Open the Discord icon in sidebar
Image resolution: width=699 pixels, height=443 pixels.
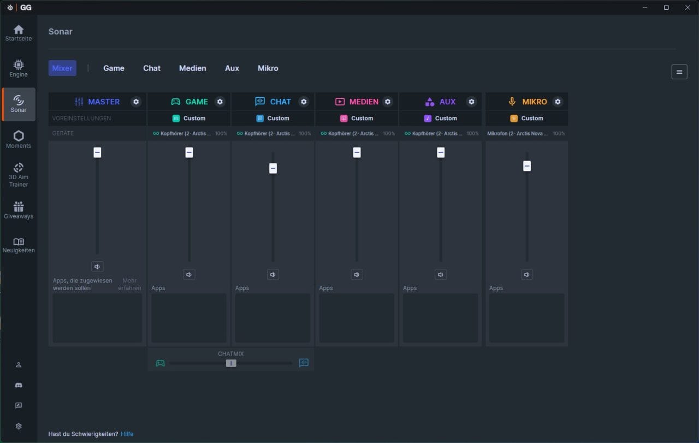pos(19,385)
